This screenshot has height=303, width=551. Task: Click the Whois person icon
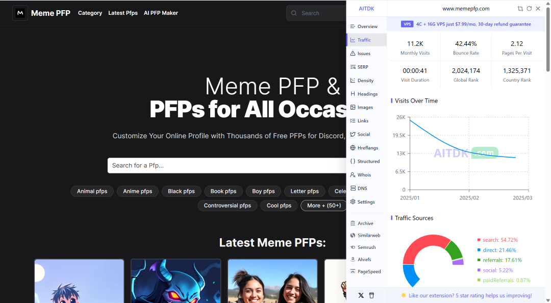pyautogui.click(x=353, y=174)
